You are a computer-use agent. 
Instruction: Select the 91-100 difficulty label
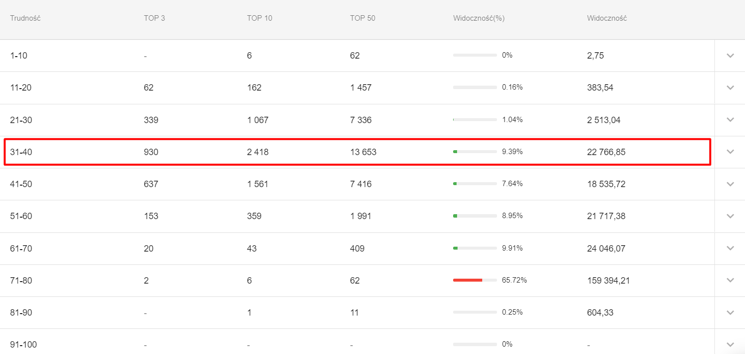tap(23, 345)
